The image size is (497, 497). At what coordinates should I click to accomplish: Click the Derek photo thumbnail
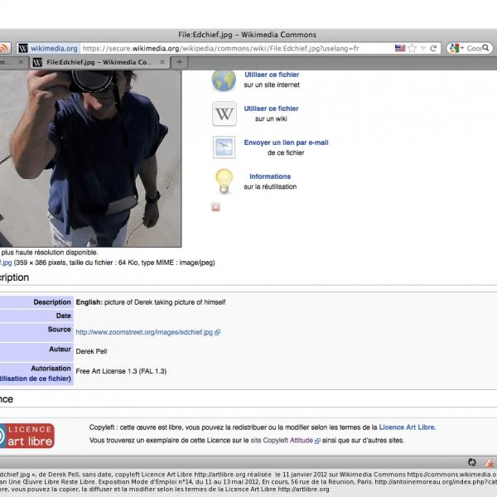click(90, 158)
